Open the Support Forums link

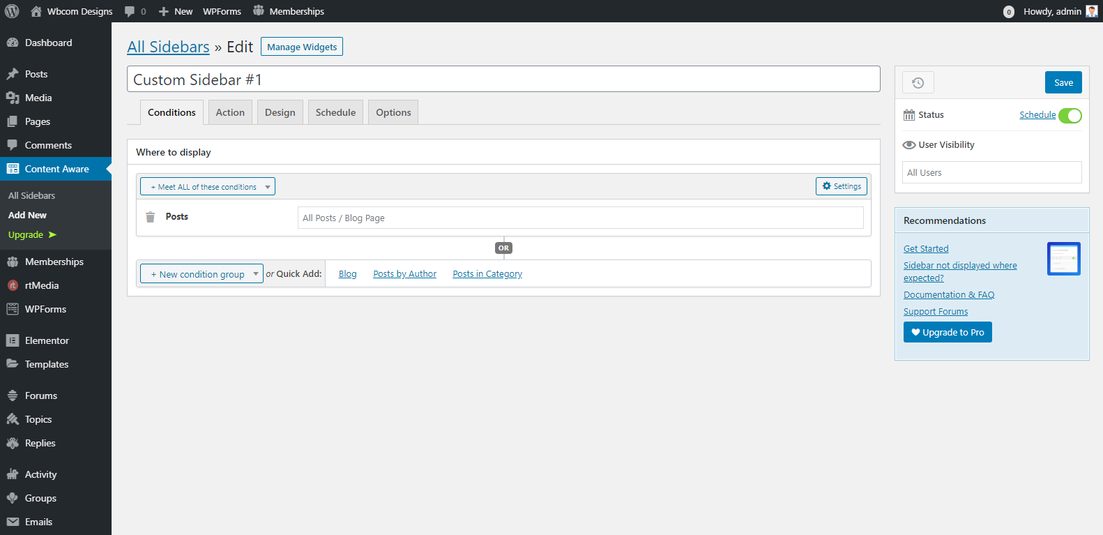tap(936, 312)
